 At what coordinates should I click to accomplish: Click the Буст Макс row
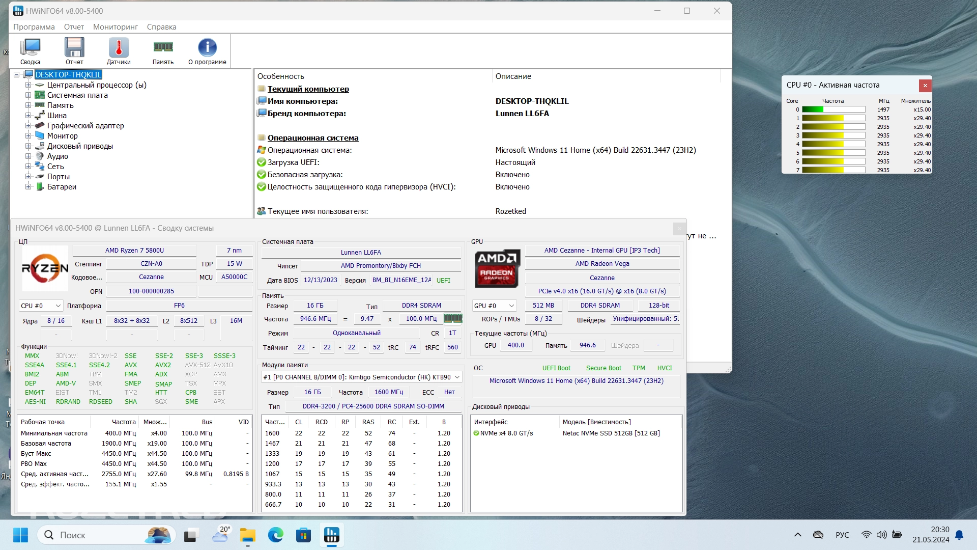(x=135, y=454)
